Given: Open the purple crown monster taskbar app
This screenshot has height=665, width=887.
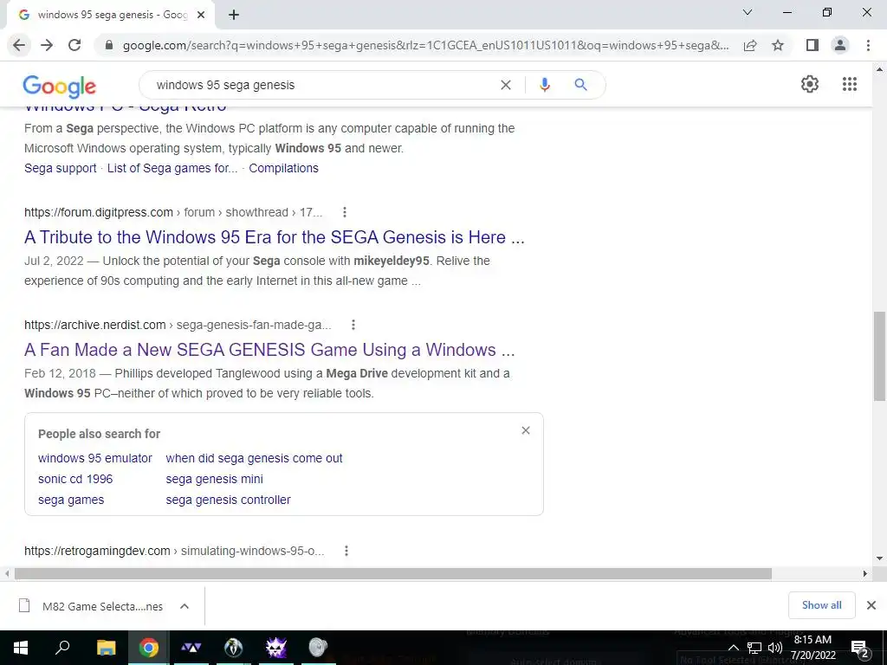Looking at the screenshot, I should (276, 648).
